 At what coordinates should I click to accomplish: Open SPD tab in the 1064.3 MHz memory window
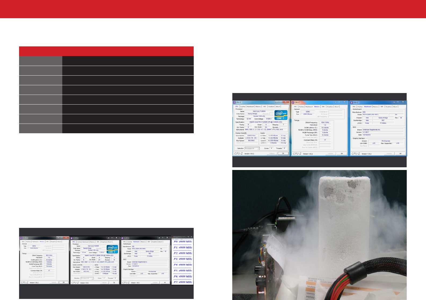[x=323, y=107]
